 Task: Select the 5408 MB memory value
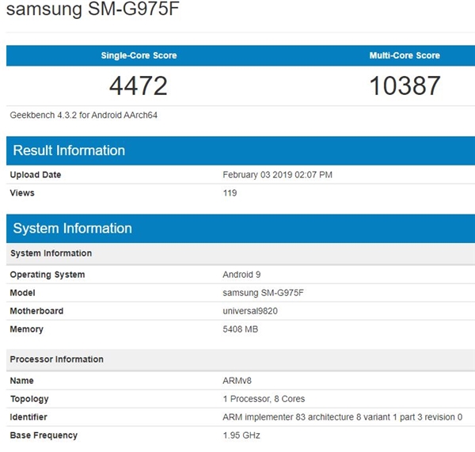pyautogui.click(x=241, y=329)
